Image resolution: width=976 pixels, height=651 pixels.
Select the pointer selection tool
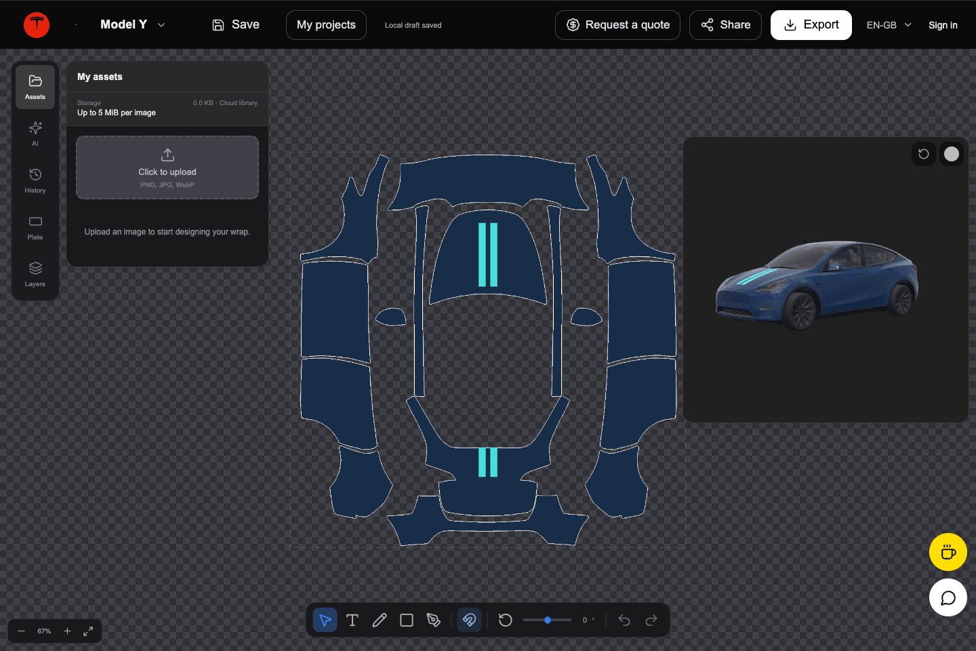click(x=325, y=620)
